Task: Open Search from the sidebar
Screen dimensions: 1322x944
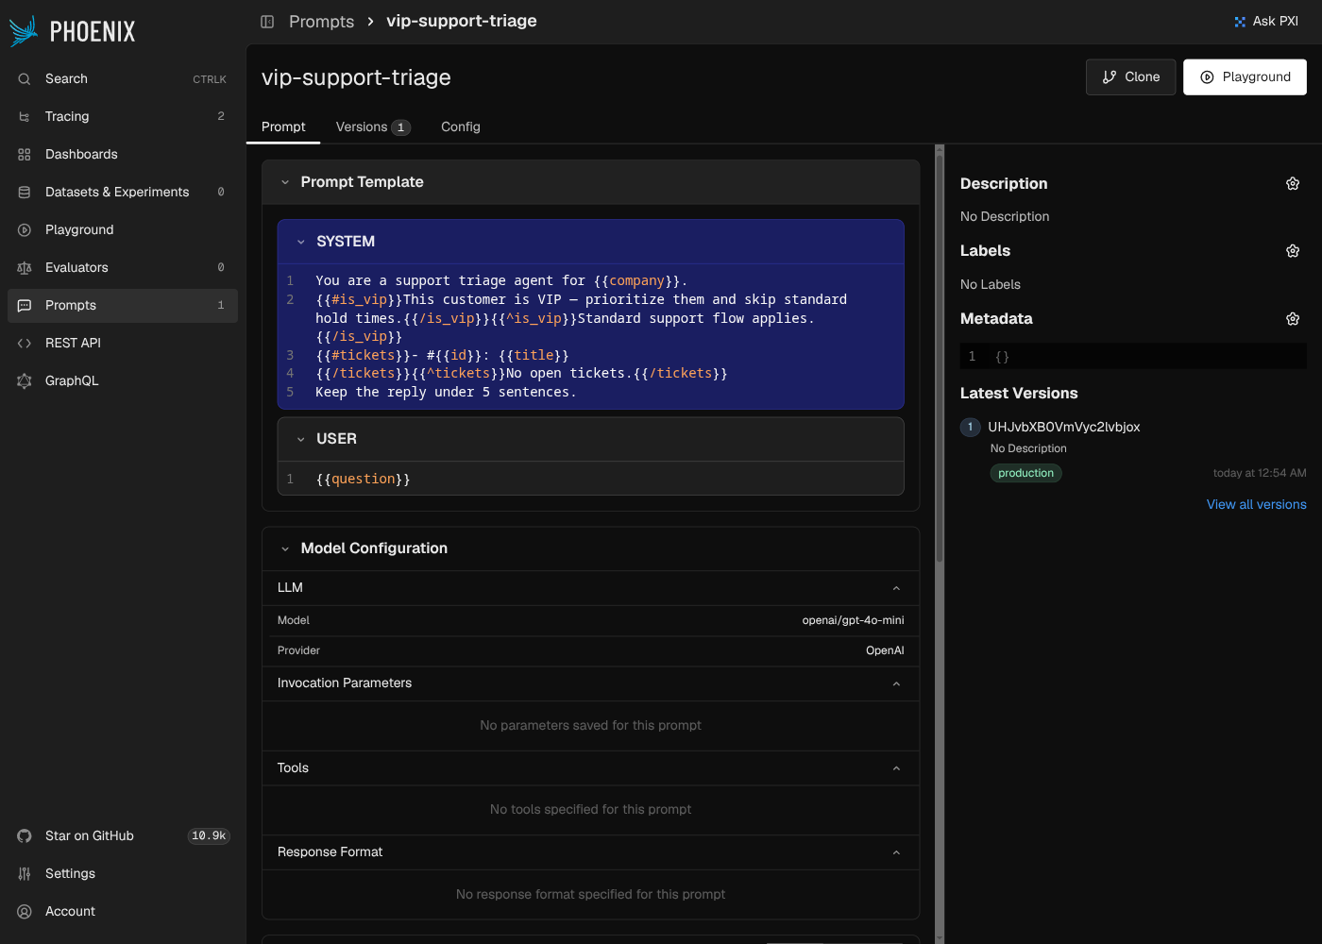Action: [123, 79]
